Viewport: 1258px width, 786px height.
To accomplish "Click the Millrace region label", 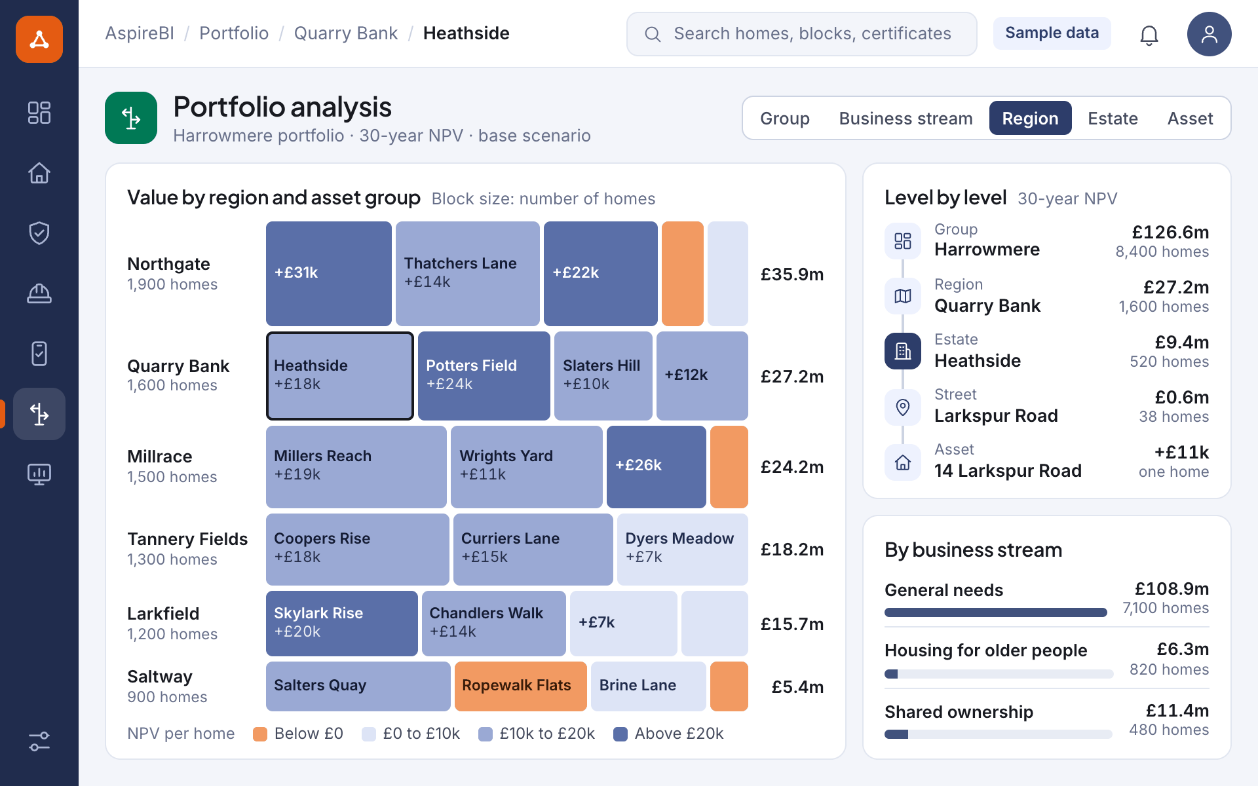I will click(x=159, y=457).
